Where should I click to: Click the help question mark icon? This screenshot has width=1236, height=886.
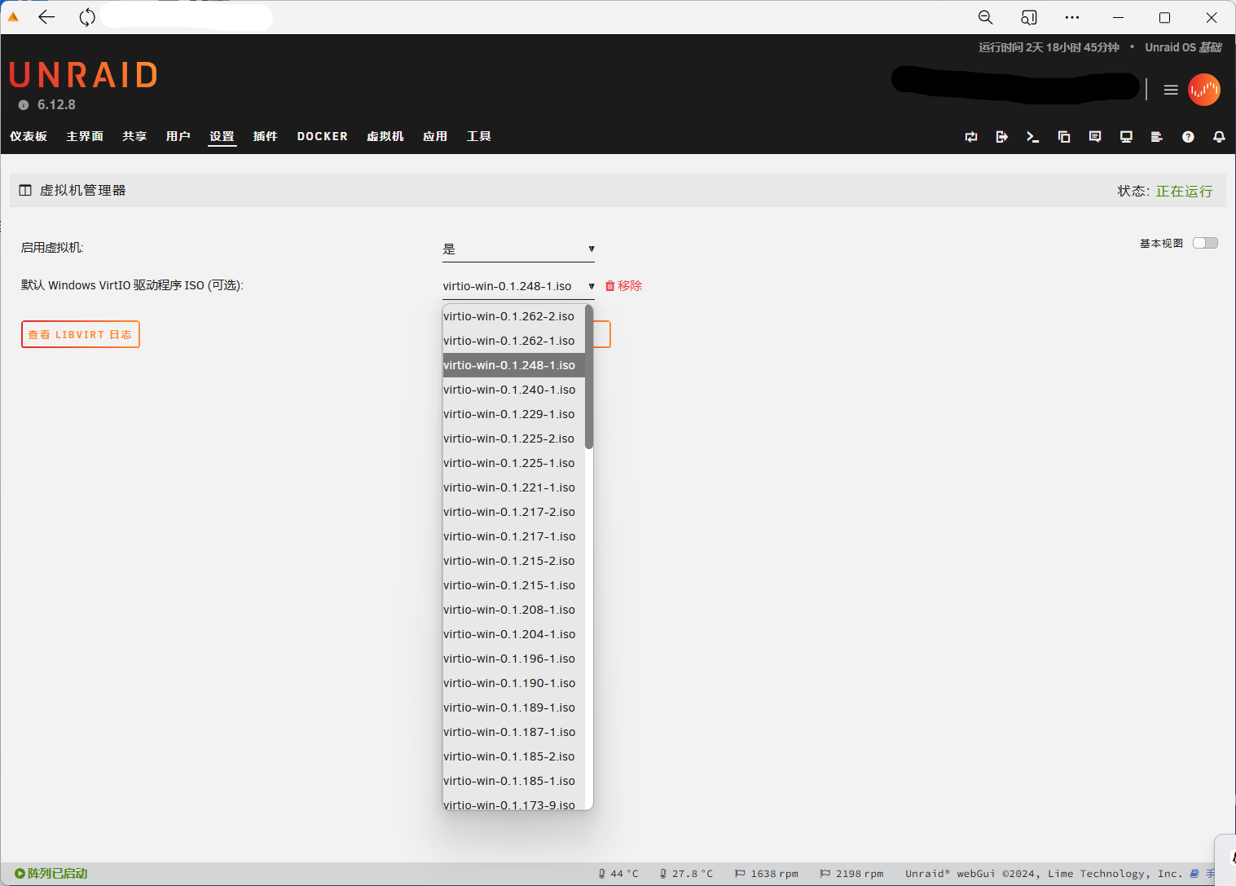1188,137
